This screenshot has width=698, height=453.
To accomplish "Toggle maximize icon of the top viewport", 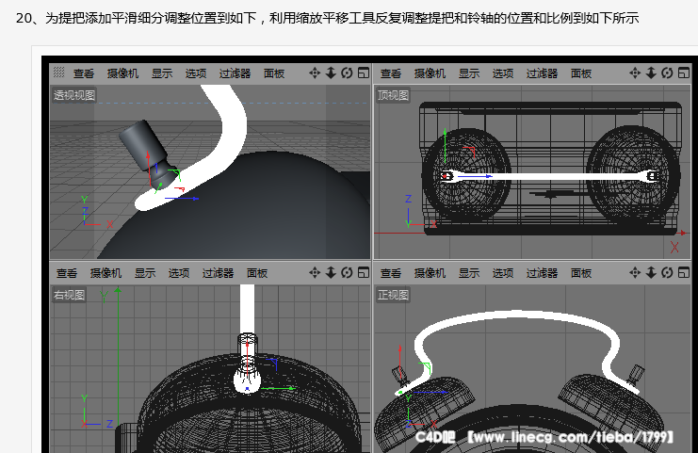I will pyautogui.click(x=684, y=73).
